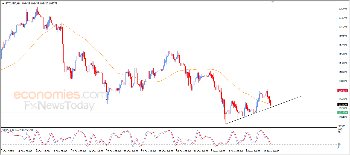Screen dimensions: 350x155
Task: Click the stochastic 20 level label
Action: click(x=340, y=144)
